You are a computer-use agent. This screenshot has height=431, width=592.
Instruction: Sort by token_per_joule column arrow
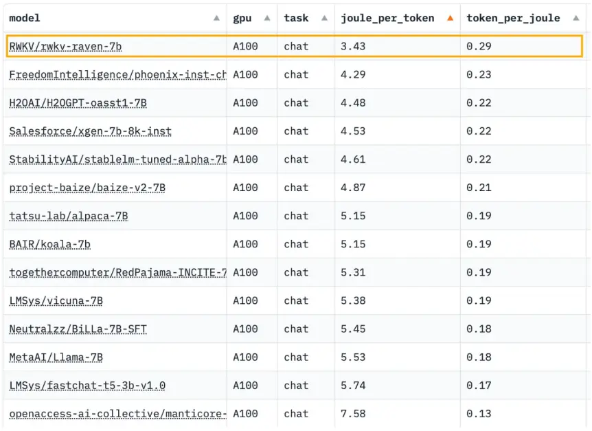[576, 18]
